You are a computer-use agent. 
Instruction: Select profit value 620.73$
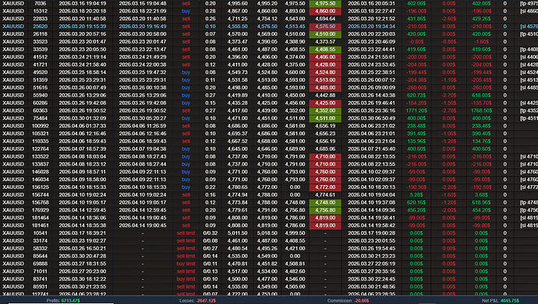416,96
